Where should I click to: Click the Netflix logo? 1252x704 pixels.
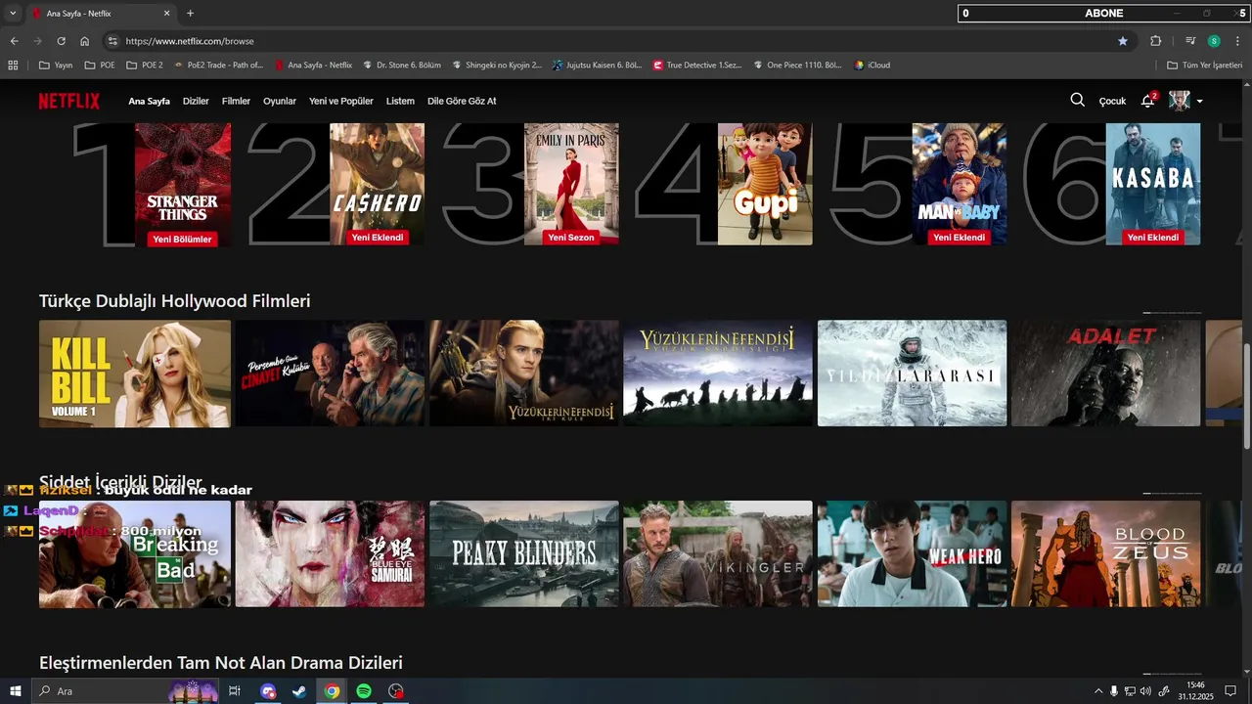pyautogui.click(x=68, y=101)
